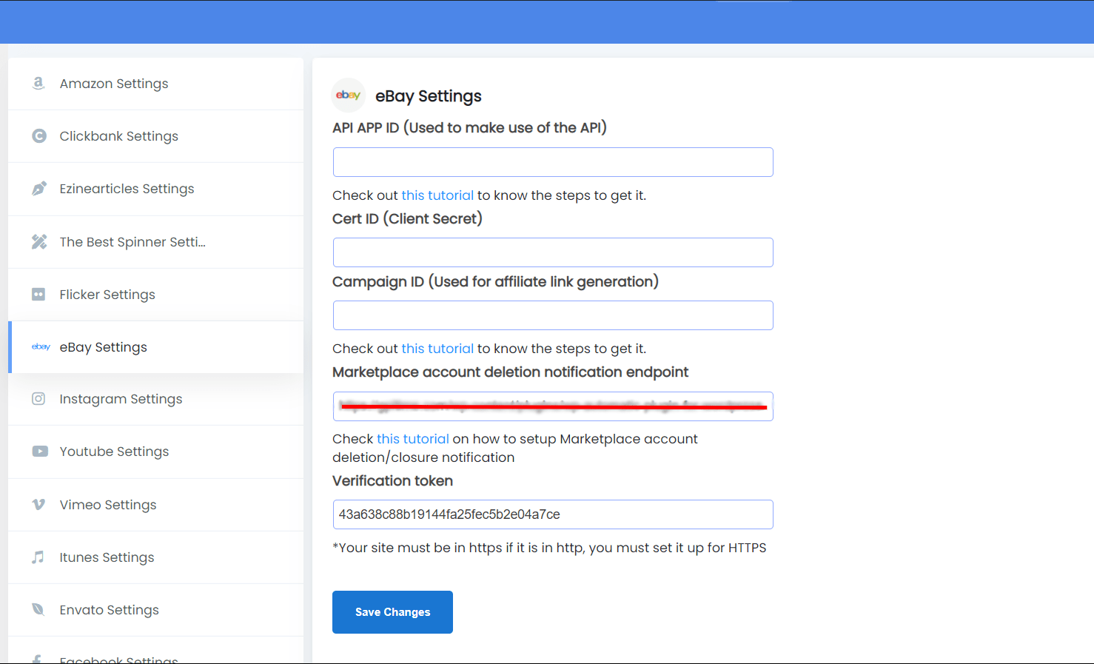The height and width of the screenshot is (664, 1094).
Task: Click the eBay logo in the header
Action: pyautogui.click(x=348, y=95)
